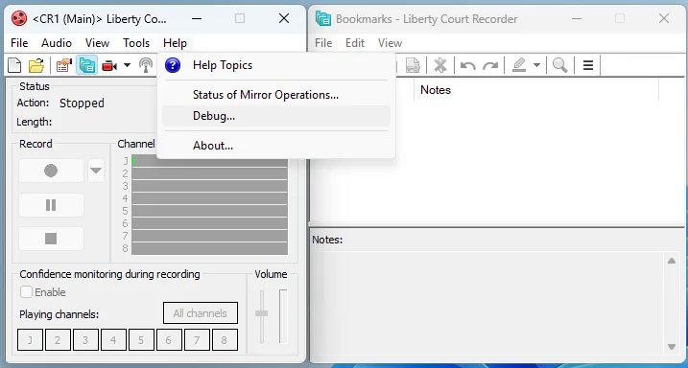Viewport: 688px width, 368px height.
Task: Open the View menu in recorder window
Action: click(x=98, y=43)
